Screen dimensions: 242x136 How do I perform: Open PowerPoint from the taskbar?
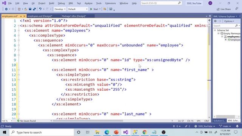pos(116,132)
